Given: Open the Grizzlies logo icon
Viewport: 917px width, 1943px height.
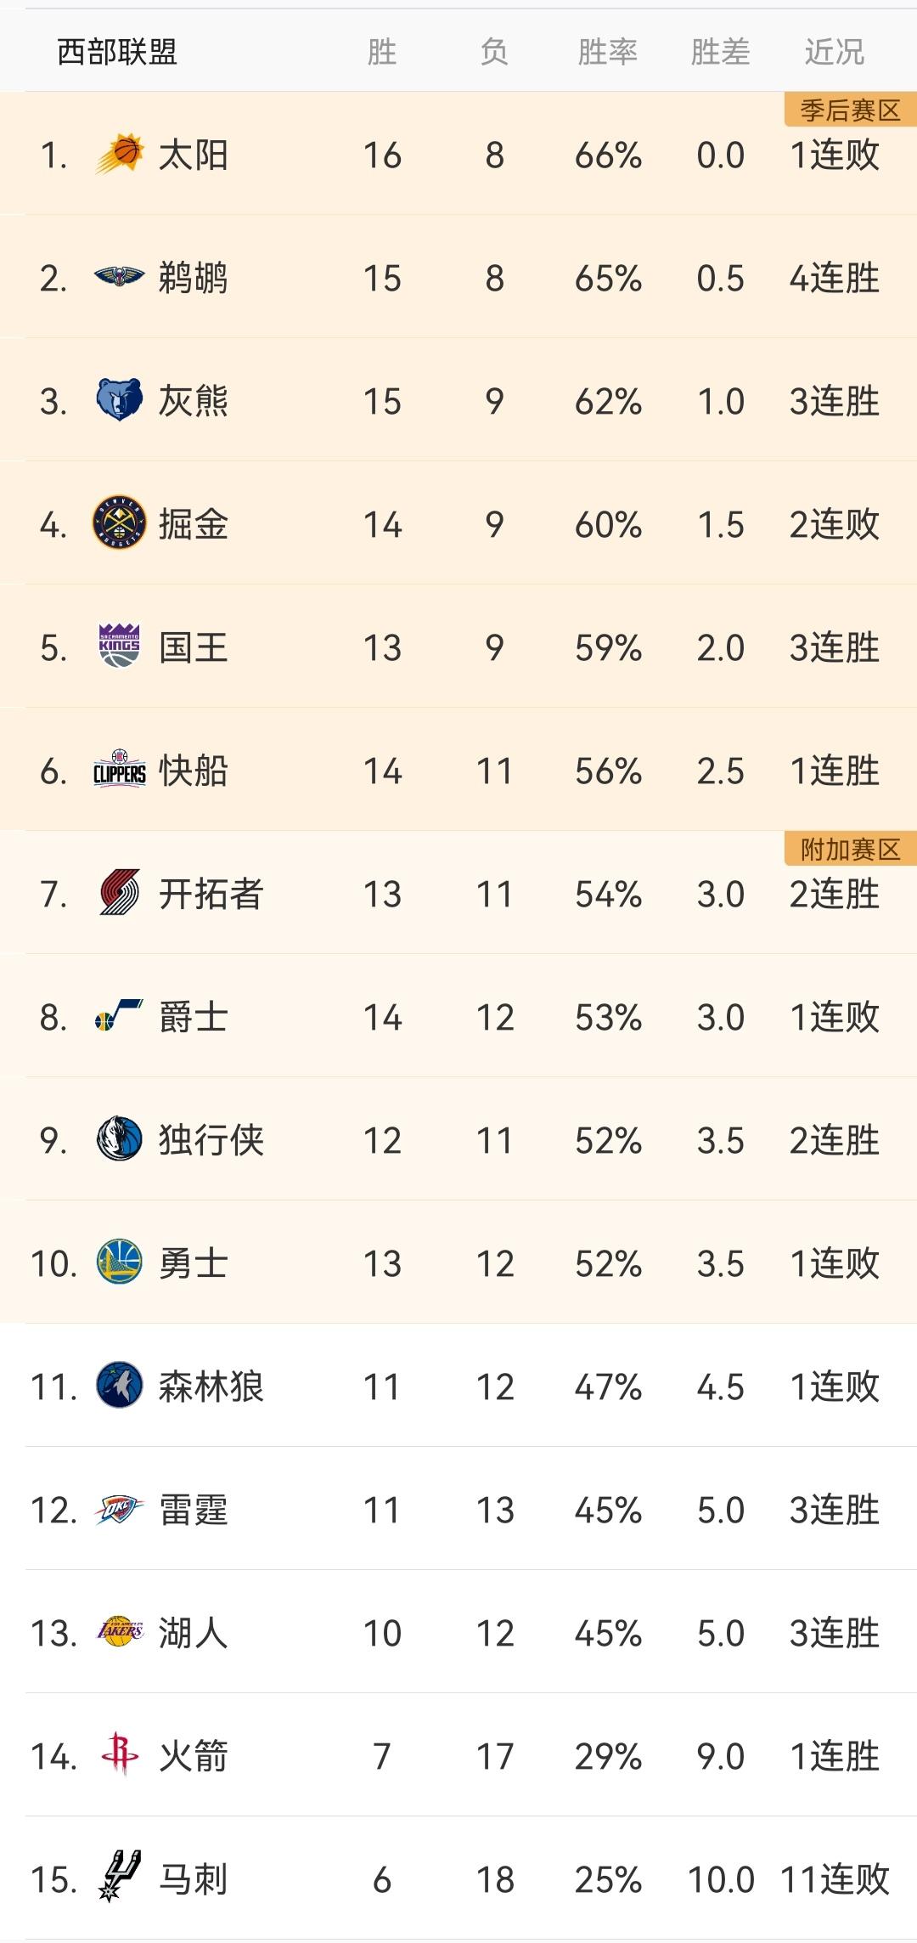Looking at the screenshot, I should [x=119, y=400].
